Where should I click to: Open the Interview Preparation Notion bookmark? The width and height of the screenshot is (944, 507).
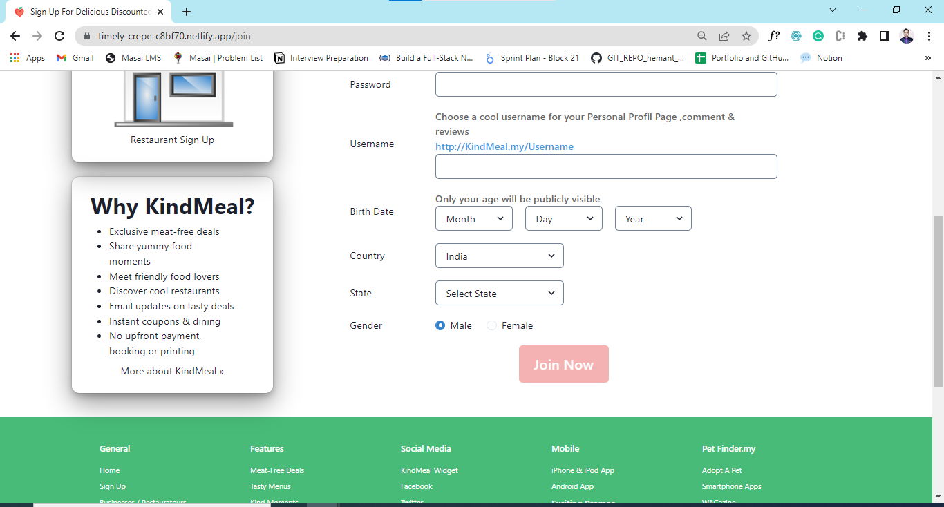click(x=321, y=58)
